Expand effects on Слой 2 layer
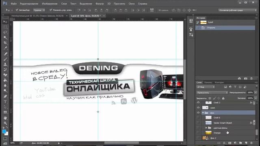The width and height of the screenshot is (260, 146). pyautogui.click(x=254, y=103)
